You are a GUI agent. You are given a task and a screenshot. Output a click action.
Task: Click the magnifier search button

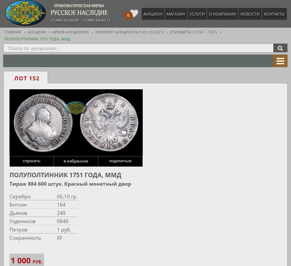pyautogui.click(x=280, y=48)
